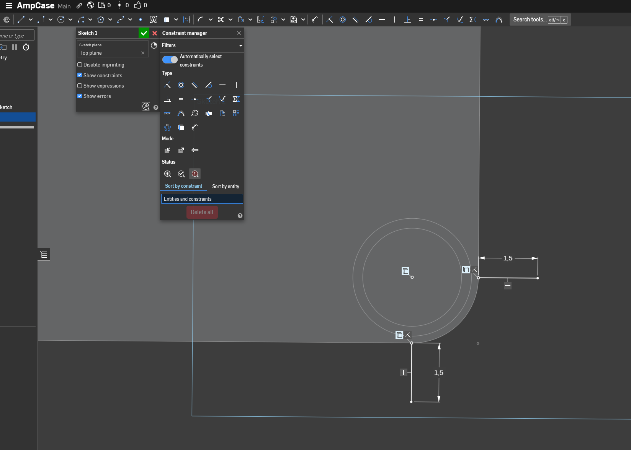The width and height of the screenshot is (631, 450).
Task: Expand the center point circle dropdown
Action: [70, 19]
